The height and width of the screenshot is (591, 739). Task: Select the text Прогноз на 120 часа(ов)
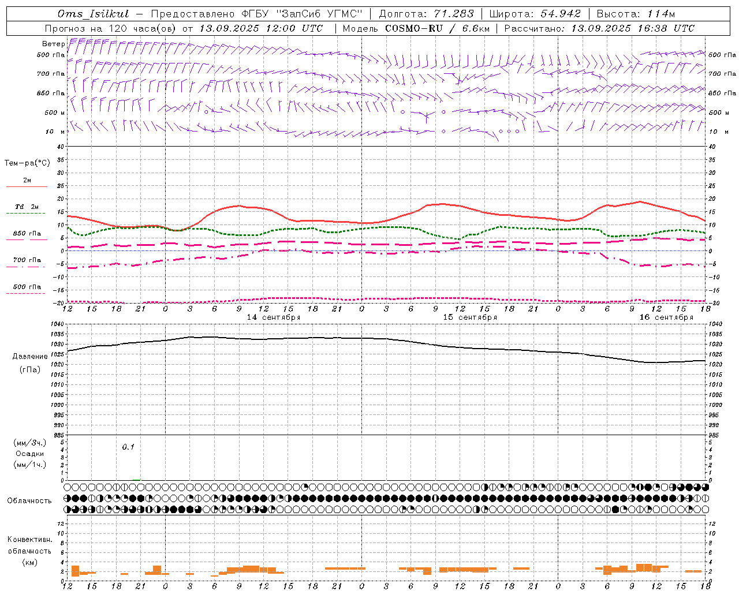[x=110, y=28]
